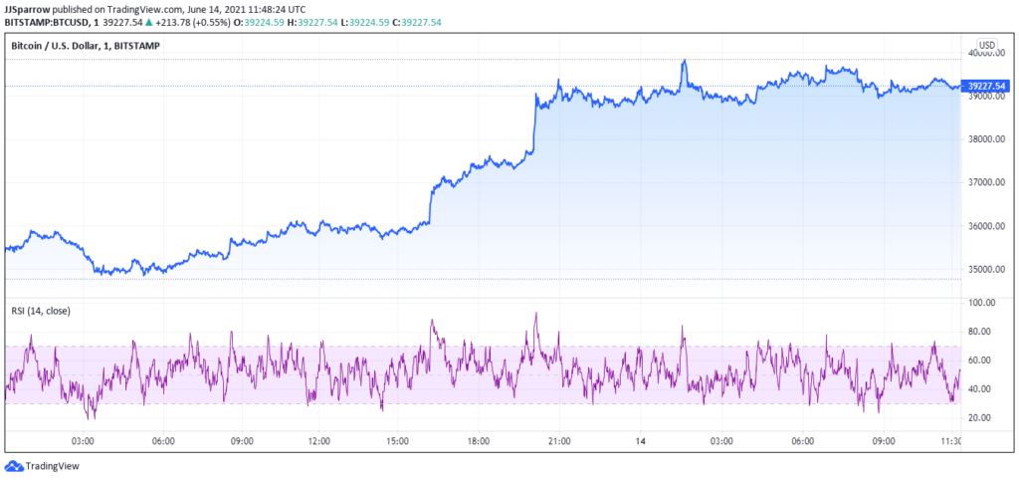Open the USD currency selector

987,45
